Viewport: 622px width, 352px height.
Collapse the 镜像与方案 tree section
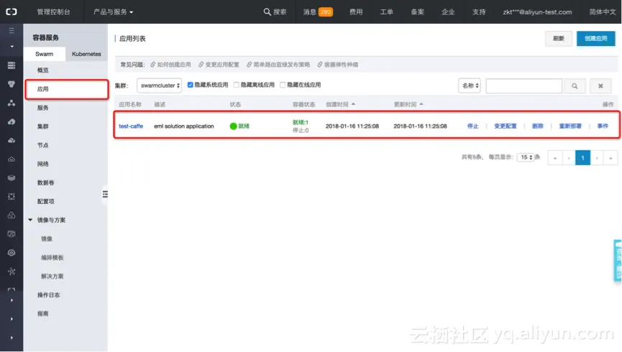(30, 220)
